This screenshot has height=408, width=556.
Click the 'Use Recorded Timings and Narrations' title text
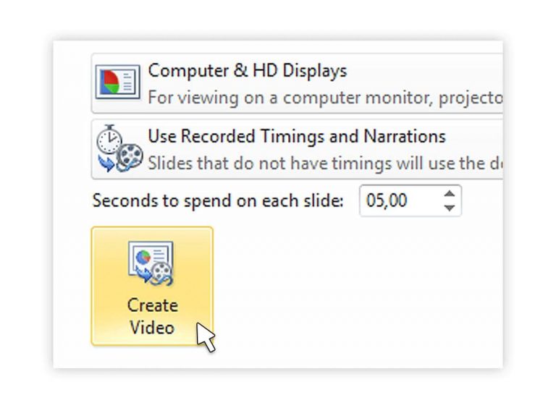pos(296,136)
